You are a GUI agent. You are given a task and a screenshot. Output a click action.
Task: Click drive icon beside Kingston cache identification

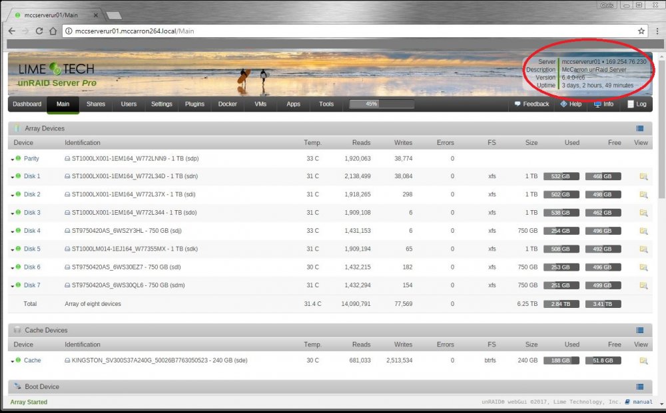pyautogui.click(x=67, y=360)
